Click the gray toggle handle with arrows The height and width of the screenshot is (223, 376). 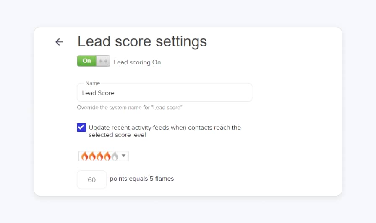click(103, 61)
